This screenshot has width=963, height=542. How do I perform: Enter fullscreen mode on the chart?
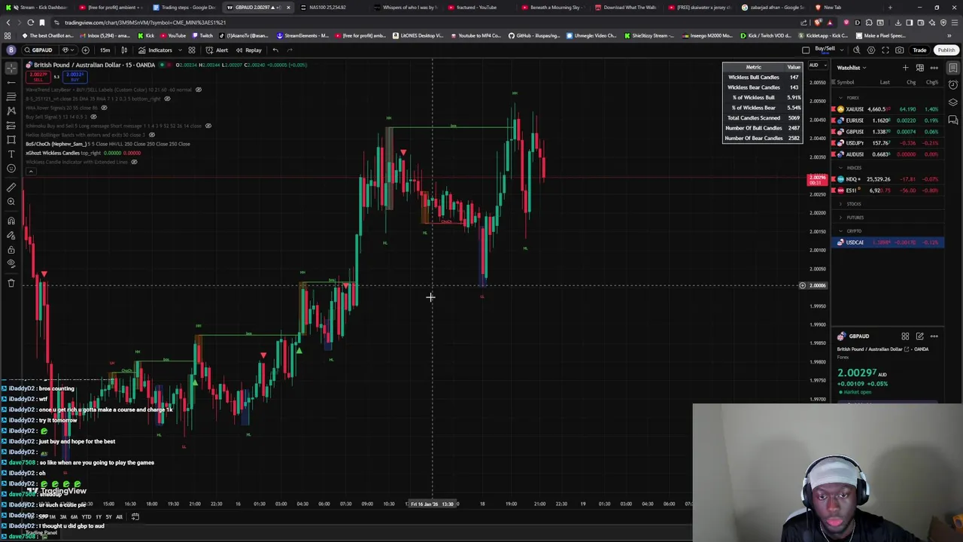[x=886, y=50]
